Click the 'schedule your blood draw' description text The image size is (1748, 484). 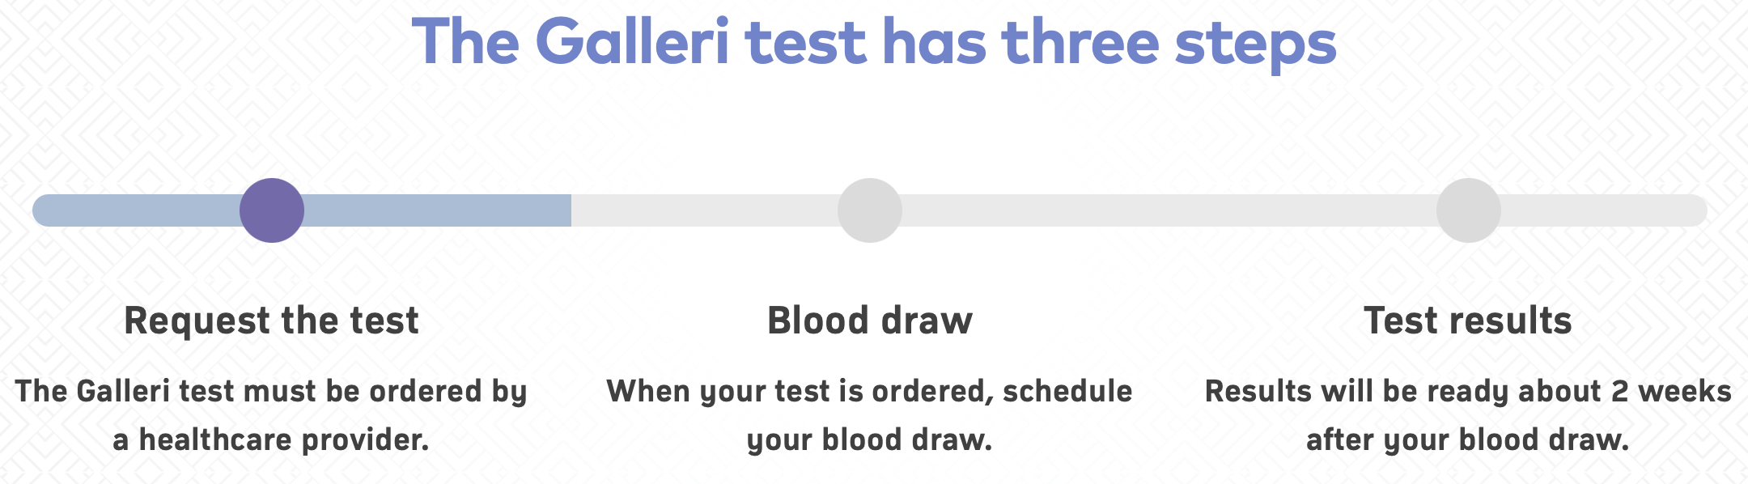coord(870,415)
